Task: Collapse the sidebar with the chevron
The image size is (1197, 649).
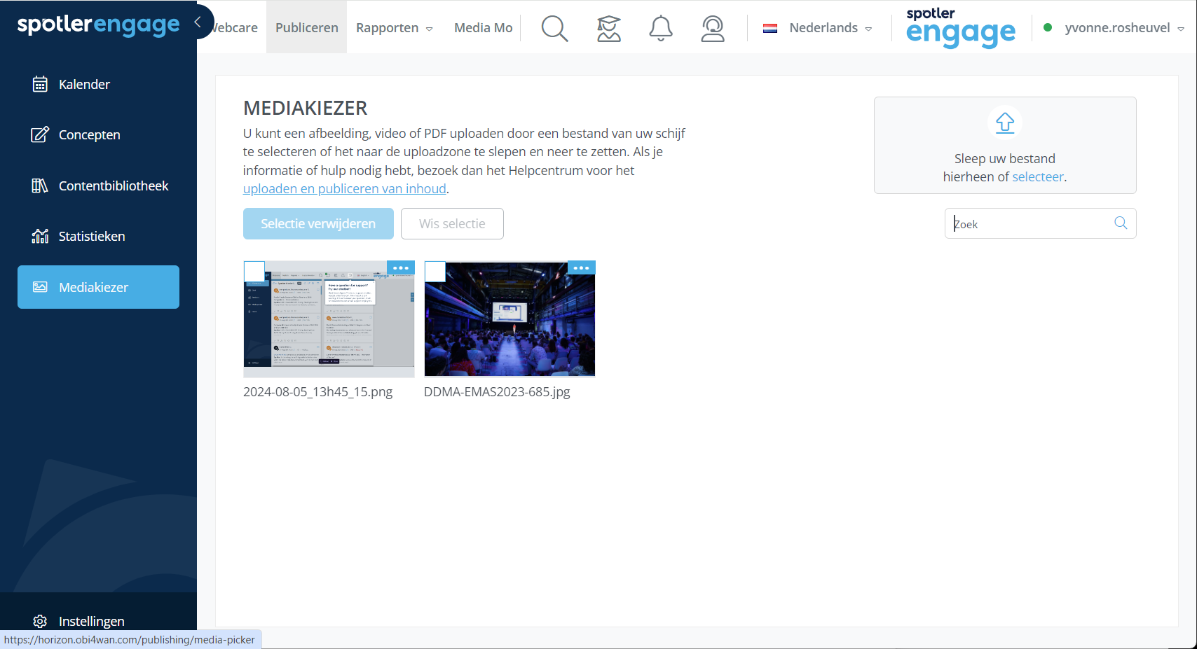Action: coord(198,22)
